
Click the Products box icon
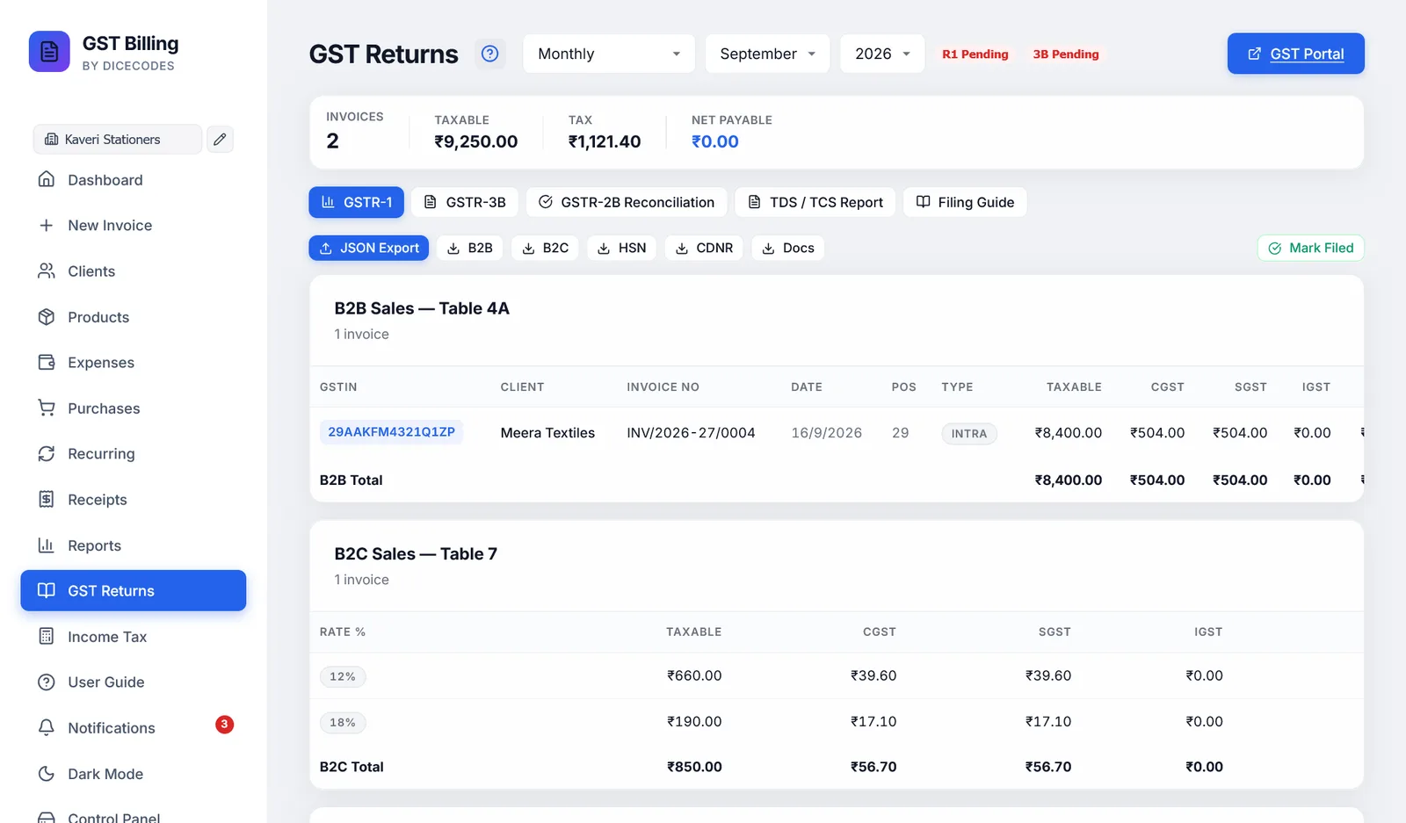(47, 316)
